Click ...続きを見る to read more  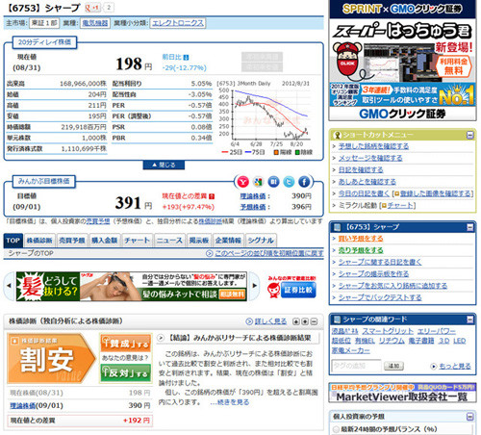tap(230, 402)
